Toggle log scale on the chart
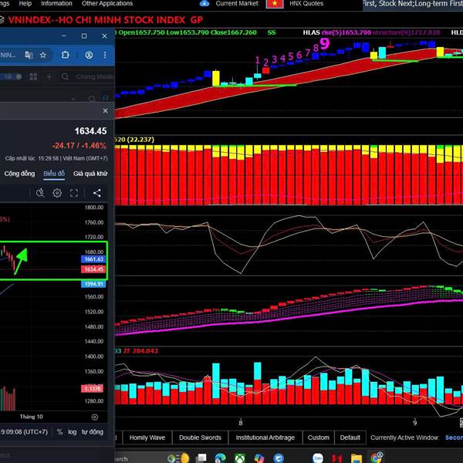The image size is (463, 463). (72, 432)
